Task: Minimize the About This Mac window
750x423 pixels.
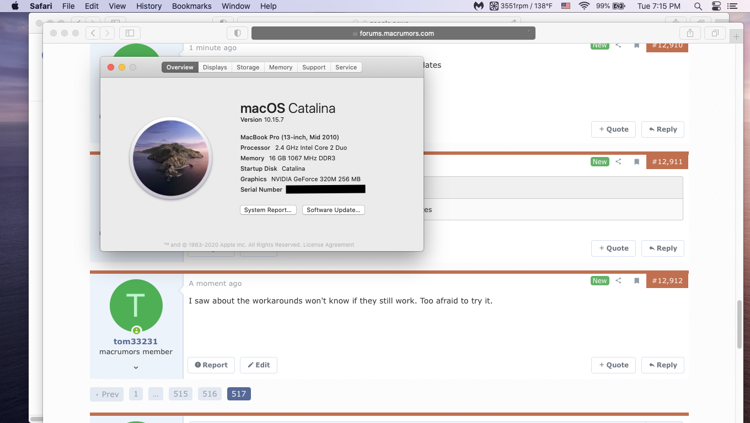Action: point(122,67)
